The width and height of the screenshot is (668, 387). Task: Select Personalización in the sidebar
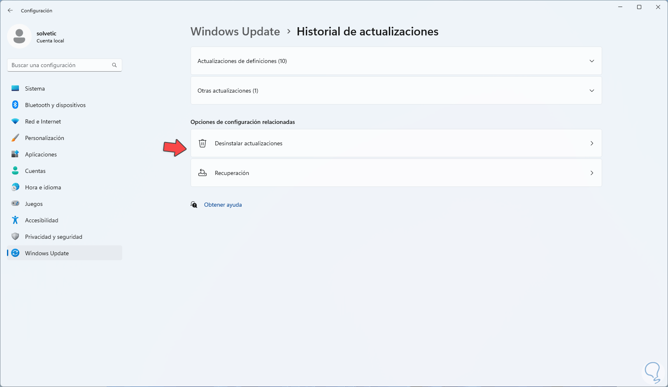point(65,138)
